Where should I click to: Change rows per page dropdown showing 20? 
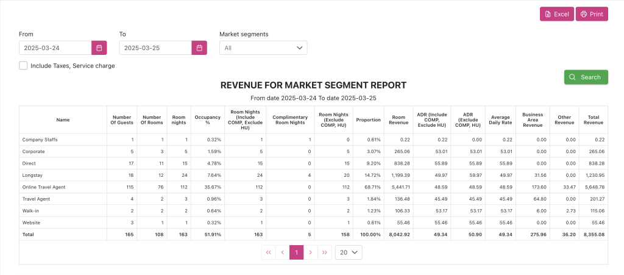click(x=349, y=252)
